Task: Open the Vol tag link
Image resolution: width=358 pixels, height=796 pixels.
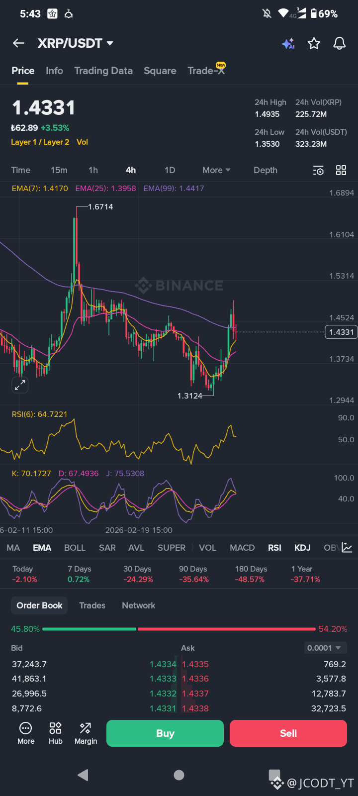Action: 82,142
